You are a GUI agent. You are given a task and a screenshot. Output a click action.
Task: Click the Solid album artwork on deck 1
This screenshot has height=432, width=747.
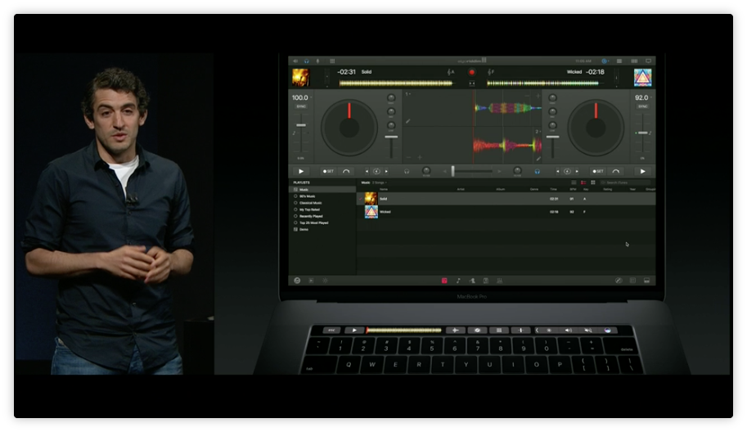(x=300, y=78)
